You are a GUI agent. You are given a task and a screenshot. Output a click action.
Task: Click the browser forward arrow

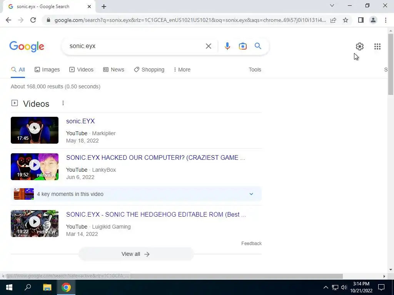point(21,20)
